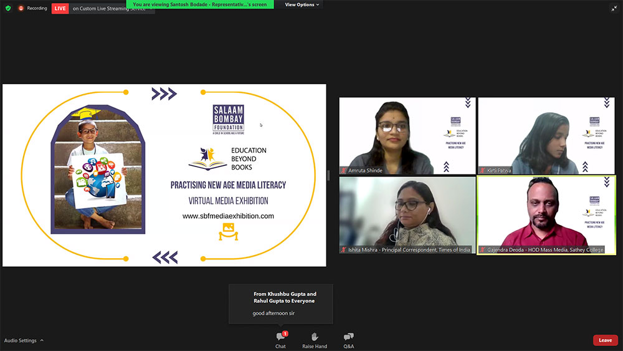The width and height of the screenshot is (623, 351).
Task: Click the muted mic icon beside Gajendra Deoda
Action: pyautogui.click(x=483, y=249)
